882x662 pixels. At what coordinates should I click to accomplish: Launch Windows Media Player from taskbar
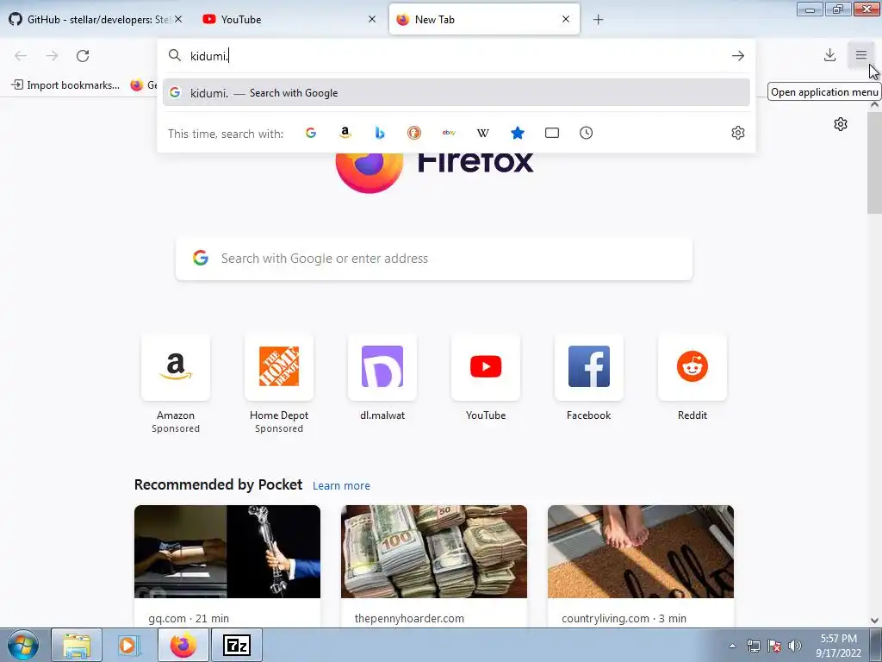(128, 645)
